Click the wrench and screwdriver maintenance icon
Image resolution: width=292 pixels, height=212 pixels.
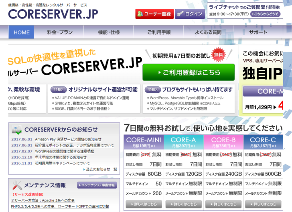tap(17, 185)
